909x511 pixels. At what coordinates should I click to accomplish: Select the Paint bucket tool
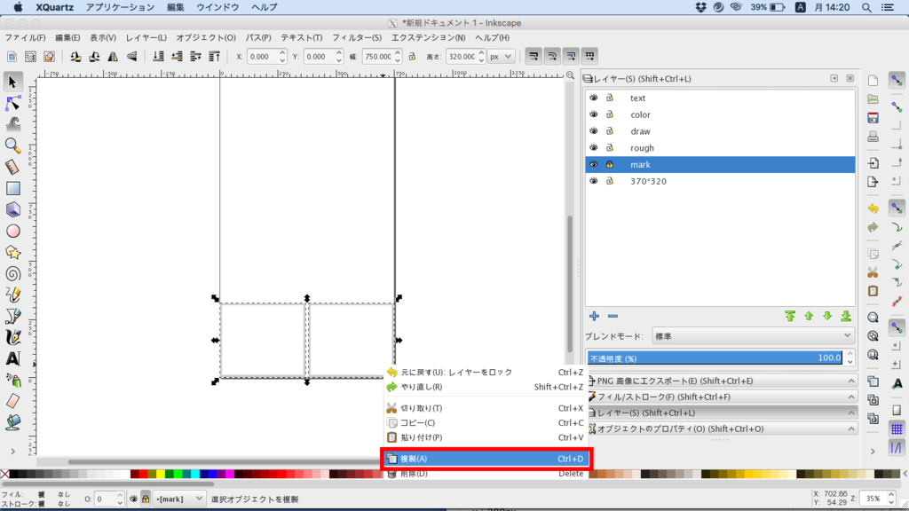[x=12, y=422]
